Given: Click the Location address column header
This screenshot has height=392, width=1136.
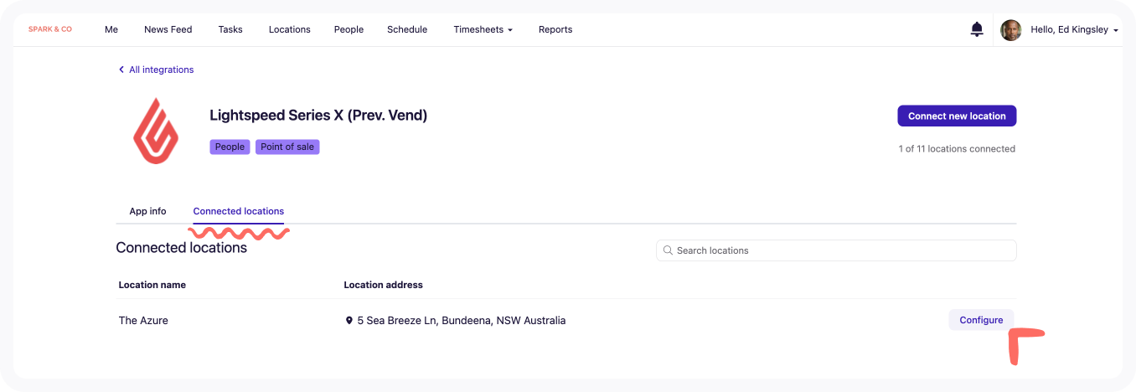Looking at the screenshot, I should pos(383,285).
